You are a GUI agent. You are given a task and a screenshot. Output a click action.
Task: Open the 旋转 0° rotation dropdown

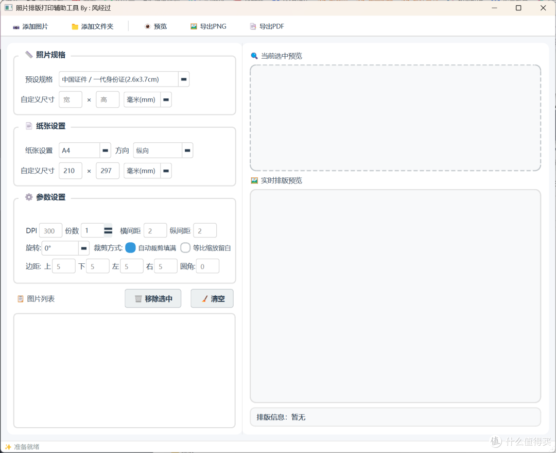point(84,248)
